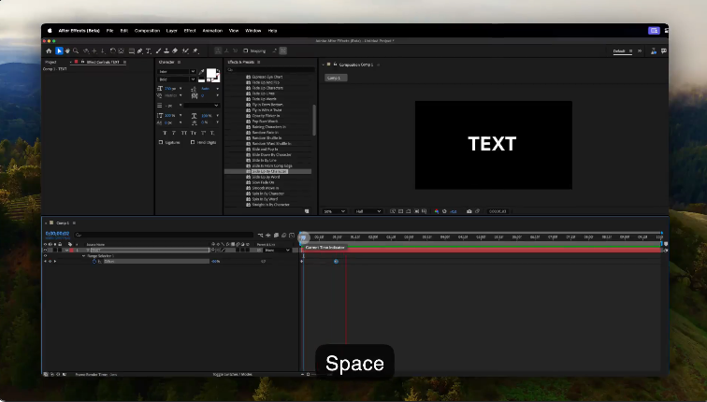This screenshot has width=707, height=402.
Task: Click the color channels icon in viewer
Action: (436, 211)
